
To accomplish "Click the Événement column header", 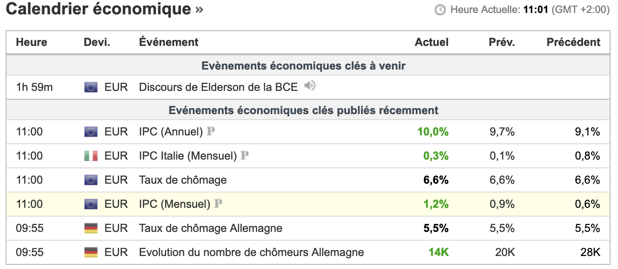I will 169,42.
